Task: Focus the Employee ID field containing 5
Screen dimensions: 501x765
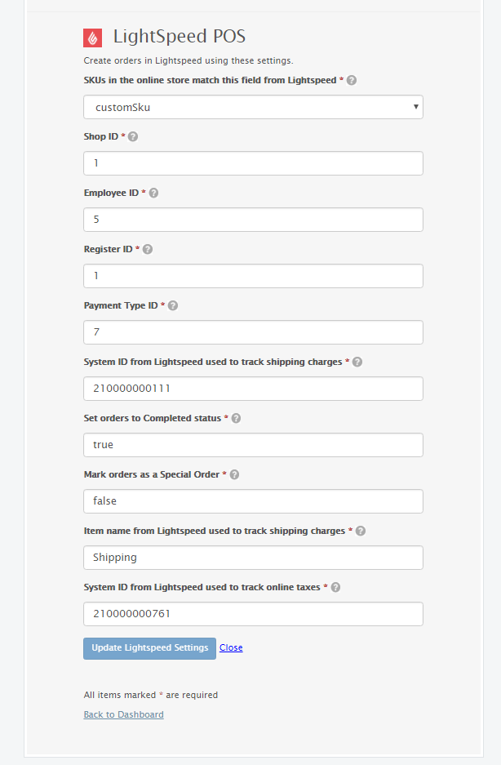Action: [x=253, y=220]
